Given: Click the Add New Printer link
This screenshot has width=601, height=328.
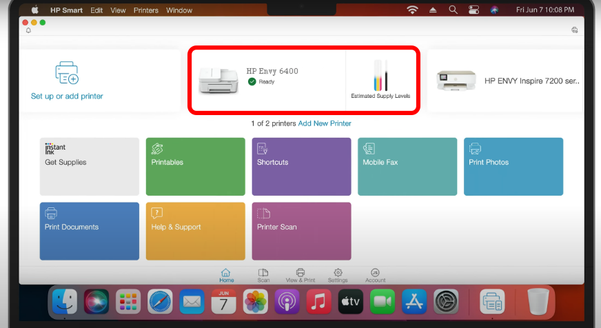Looking at the screenshot, I should pyautogui.click(x=325, y=123).
